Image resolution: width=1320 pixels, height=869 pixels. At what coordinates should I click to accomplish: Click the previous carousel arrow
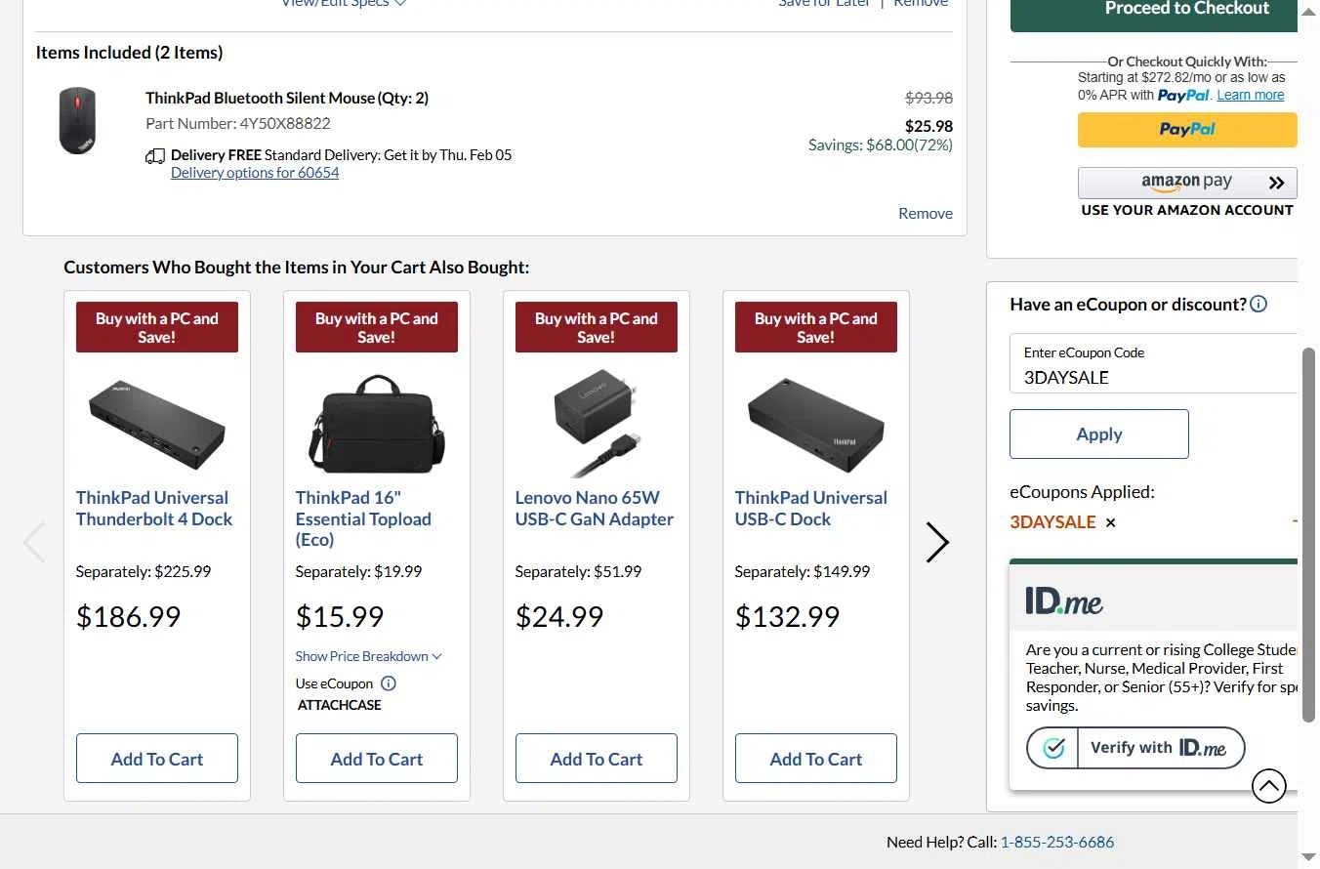coord(34,543)
